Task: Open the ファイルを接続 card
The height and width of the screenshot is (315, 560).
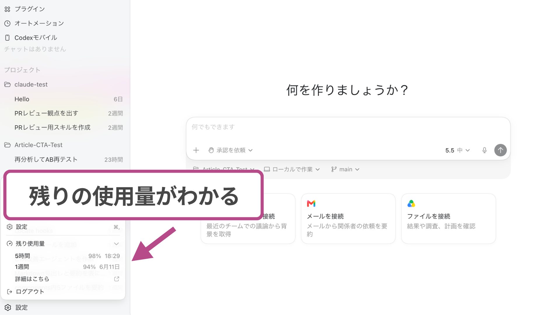Action: pyautogui.click(x=449, y=219)
